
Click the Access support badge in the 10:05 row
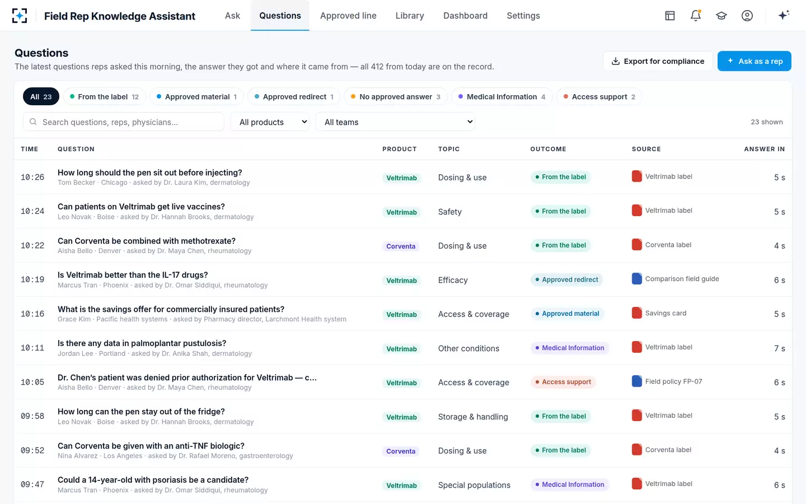click(x=563, y=382)
